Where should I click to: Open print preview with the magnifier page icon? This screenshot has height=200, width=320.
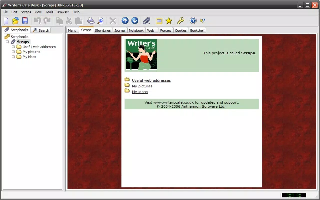[x=100, y=21]
